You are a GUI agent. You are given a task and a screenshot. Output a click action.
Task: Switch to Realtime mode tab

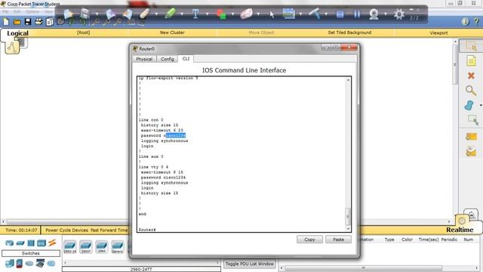[x=460, y=230]
